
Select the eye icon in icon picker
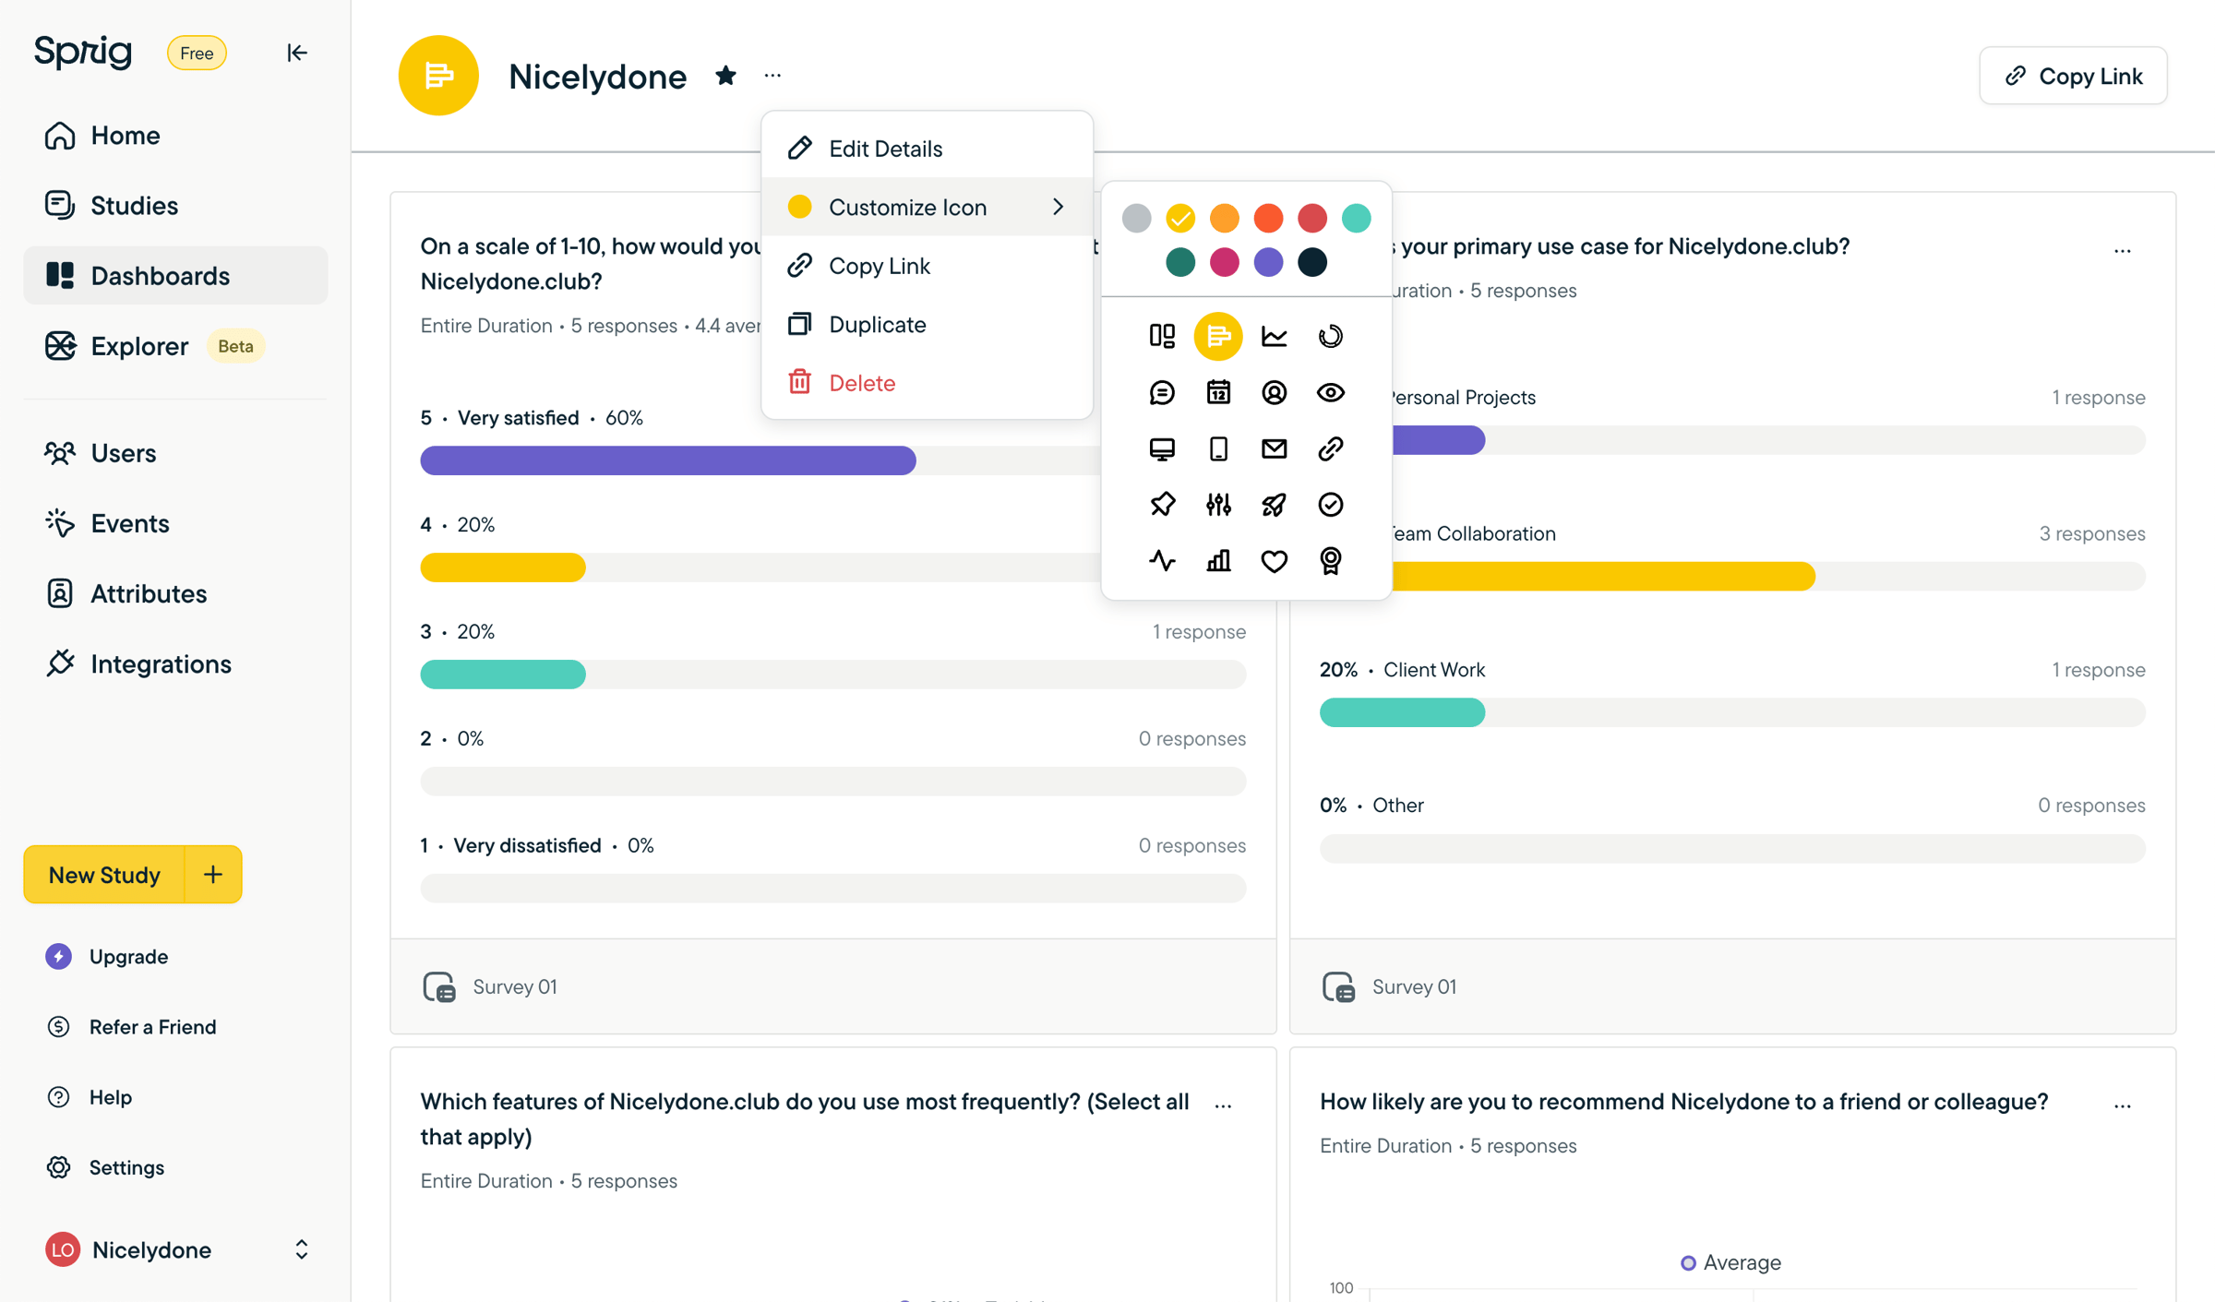[1330, 393]
